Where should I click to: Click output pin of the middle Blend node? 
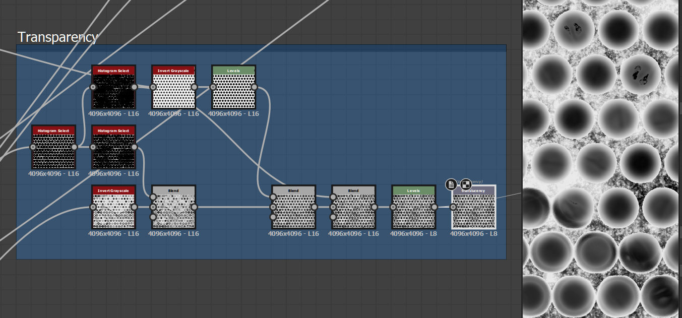click(315, 207)
